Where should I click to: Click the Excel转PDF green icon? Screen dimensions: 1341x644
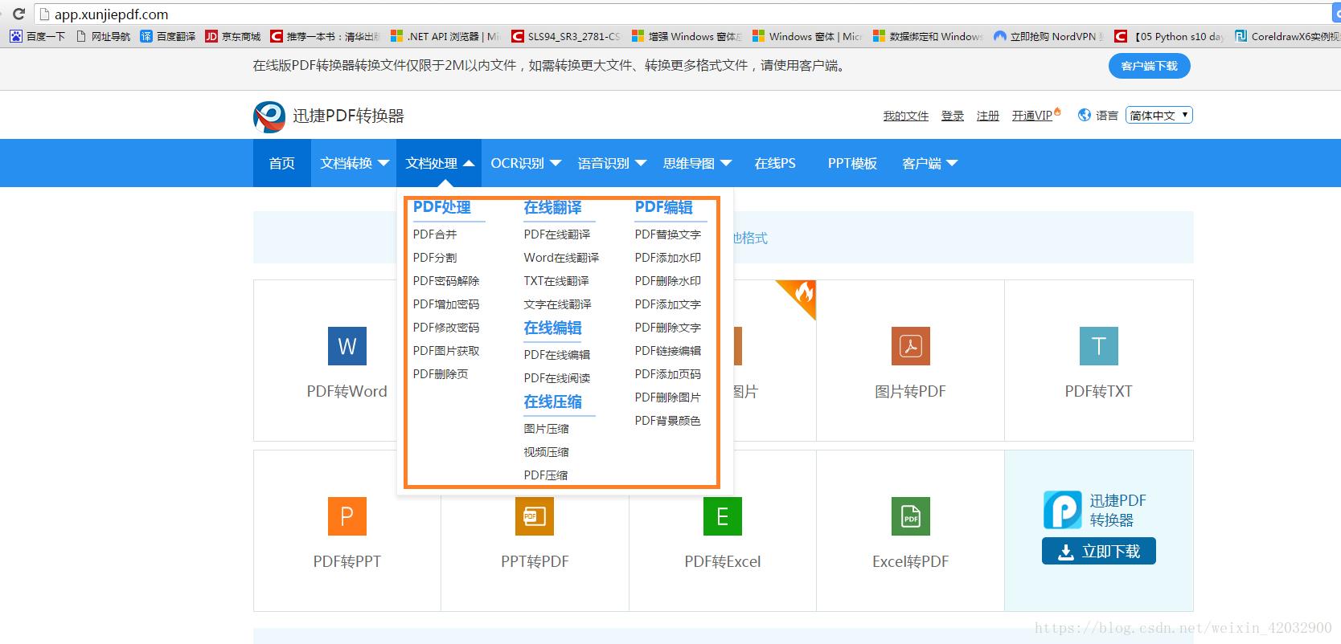pyautogui.click(x=911, y=516)
